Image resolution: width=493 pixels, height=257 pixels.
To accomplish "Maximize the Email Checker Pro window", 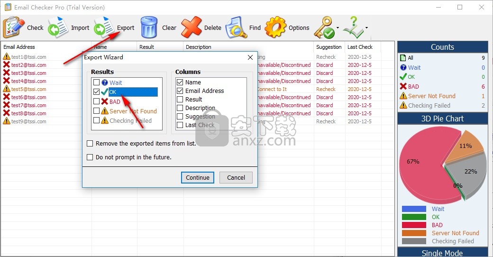I will [460, 7].
